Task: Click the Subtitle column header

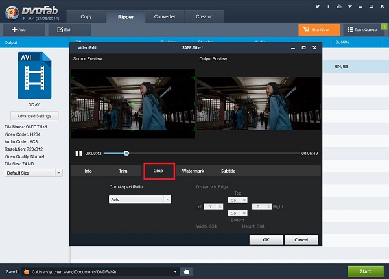Action: tap(342, 42)
